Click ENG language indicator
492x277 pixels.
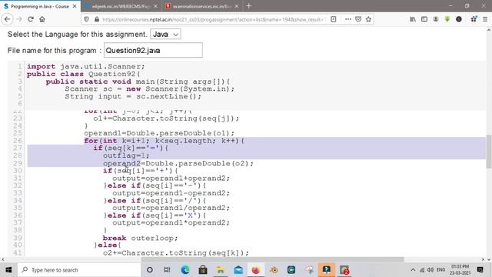(440, 270)
